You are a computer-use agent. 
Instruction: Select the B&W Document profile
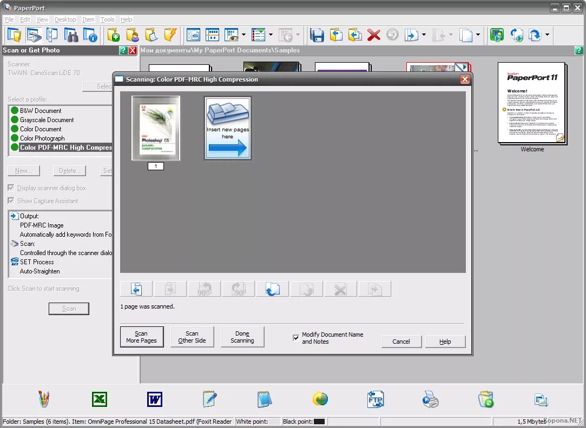[x=41, y=110]
